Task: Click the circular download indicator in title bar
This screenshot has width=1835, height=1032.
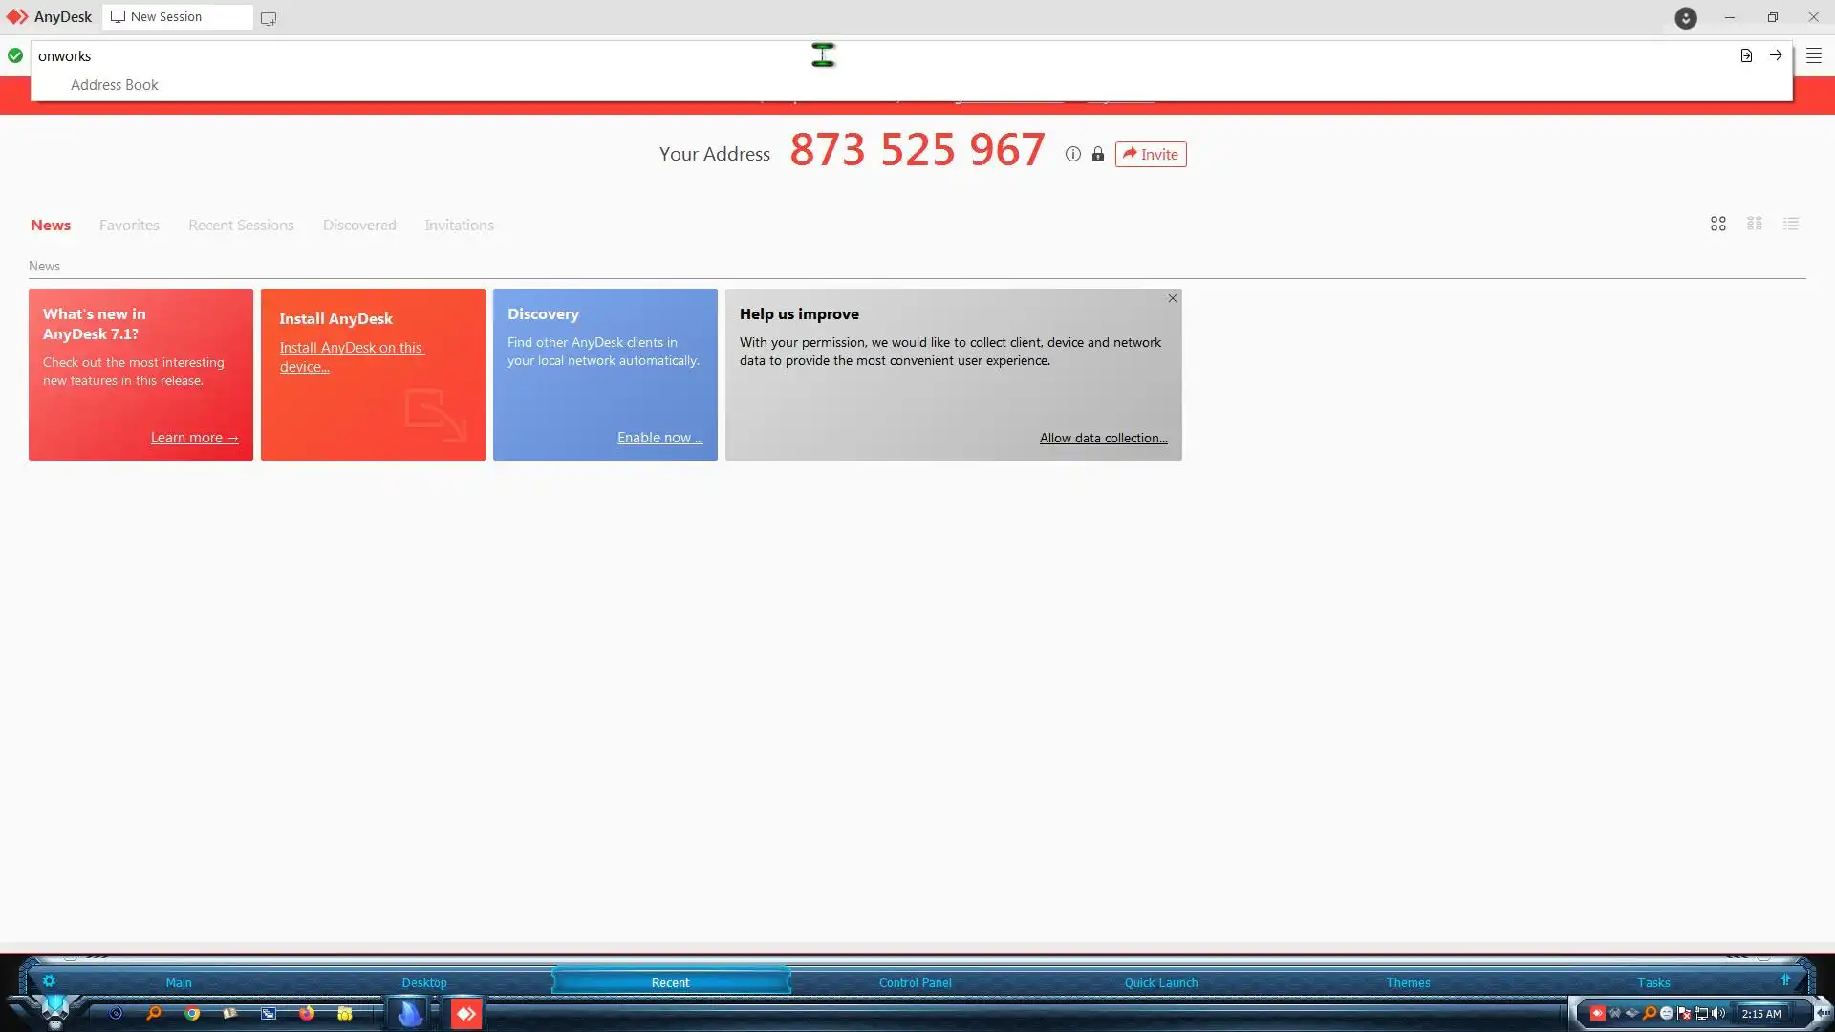Action: 1686,18
